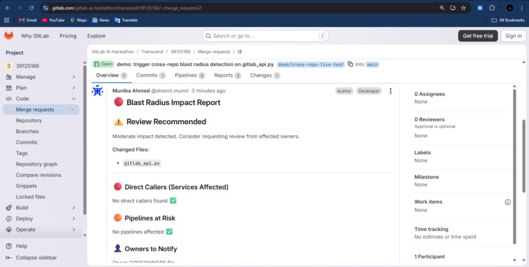Open Gmail bookmark

coord(28,20)
